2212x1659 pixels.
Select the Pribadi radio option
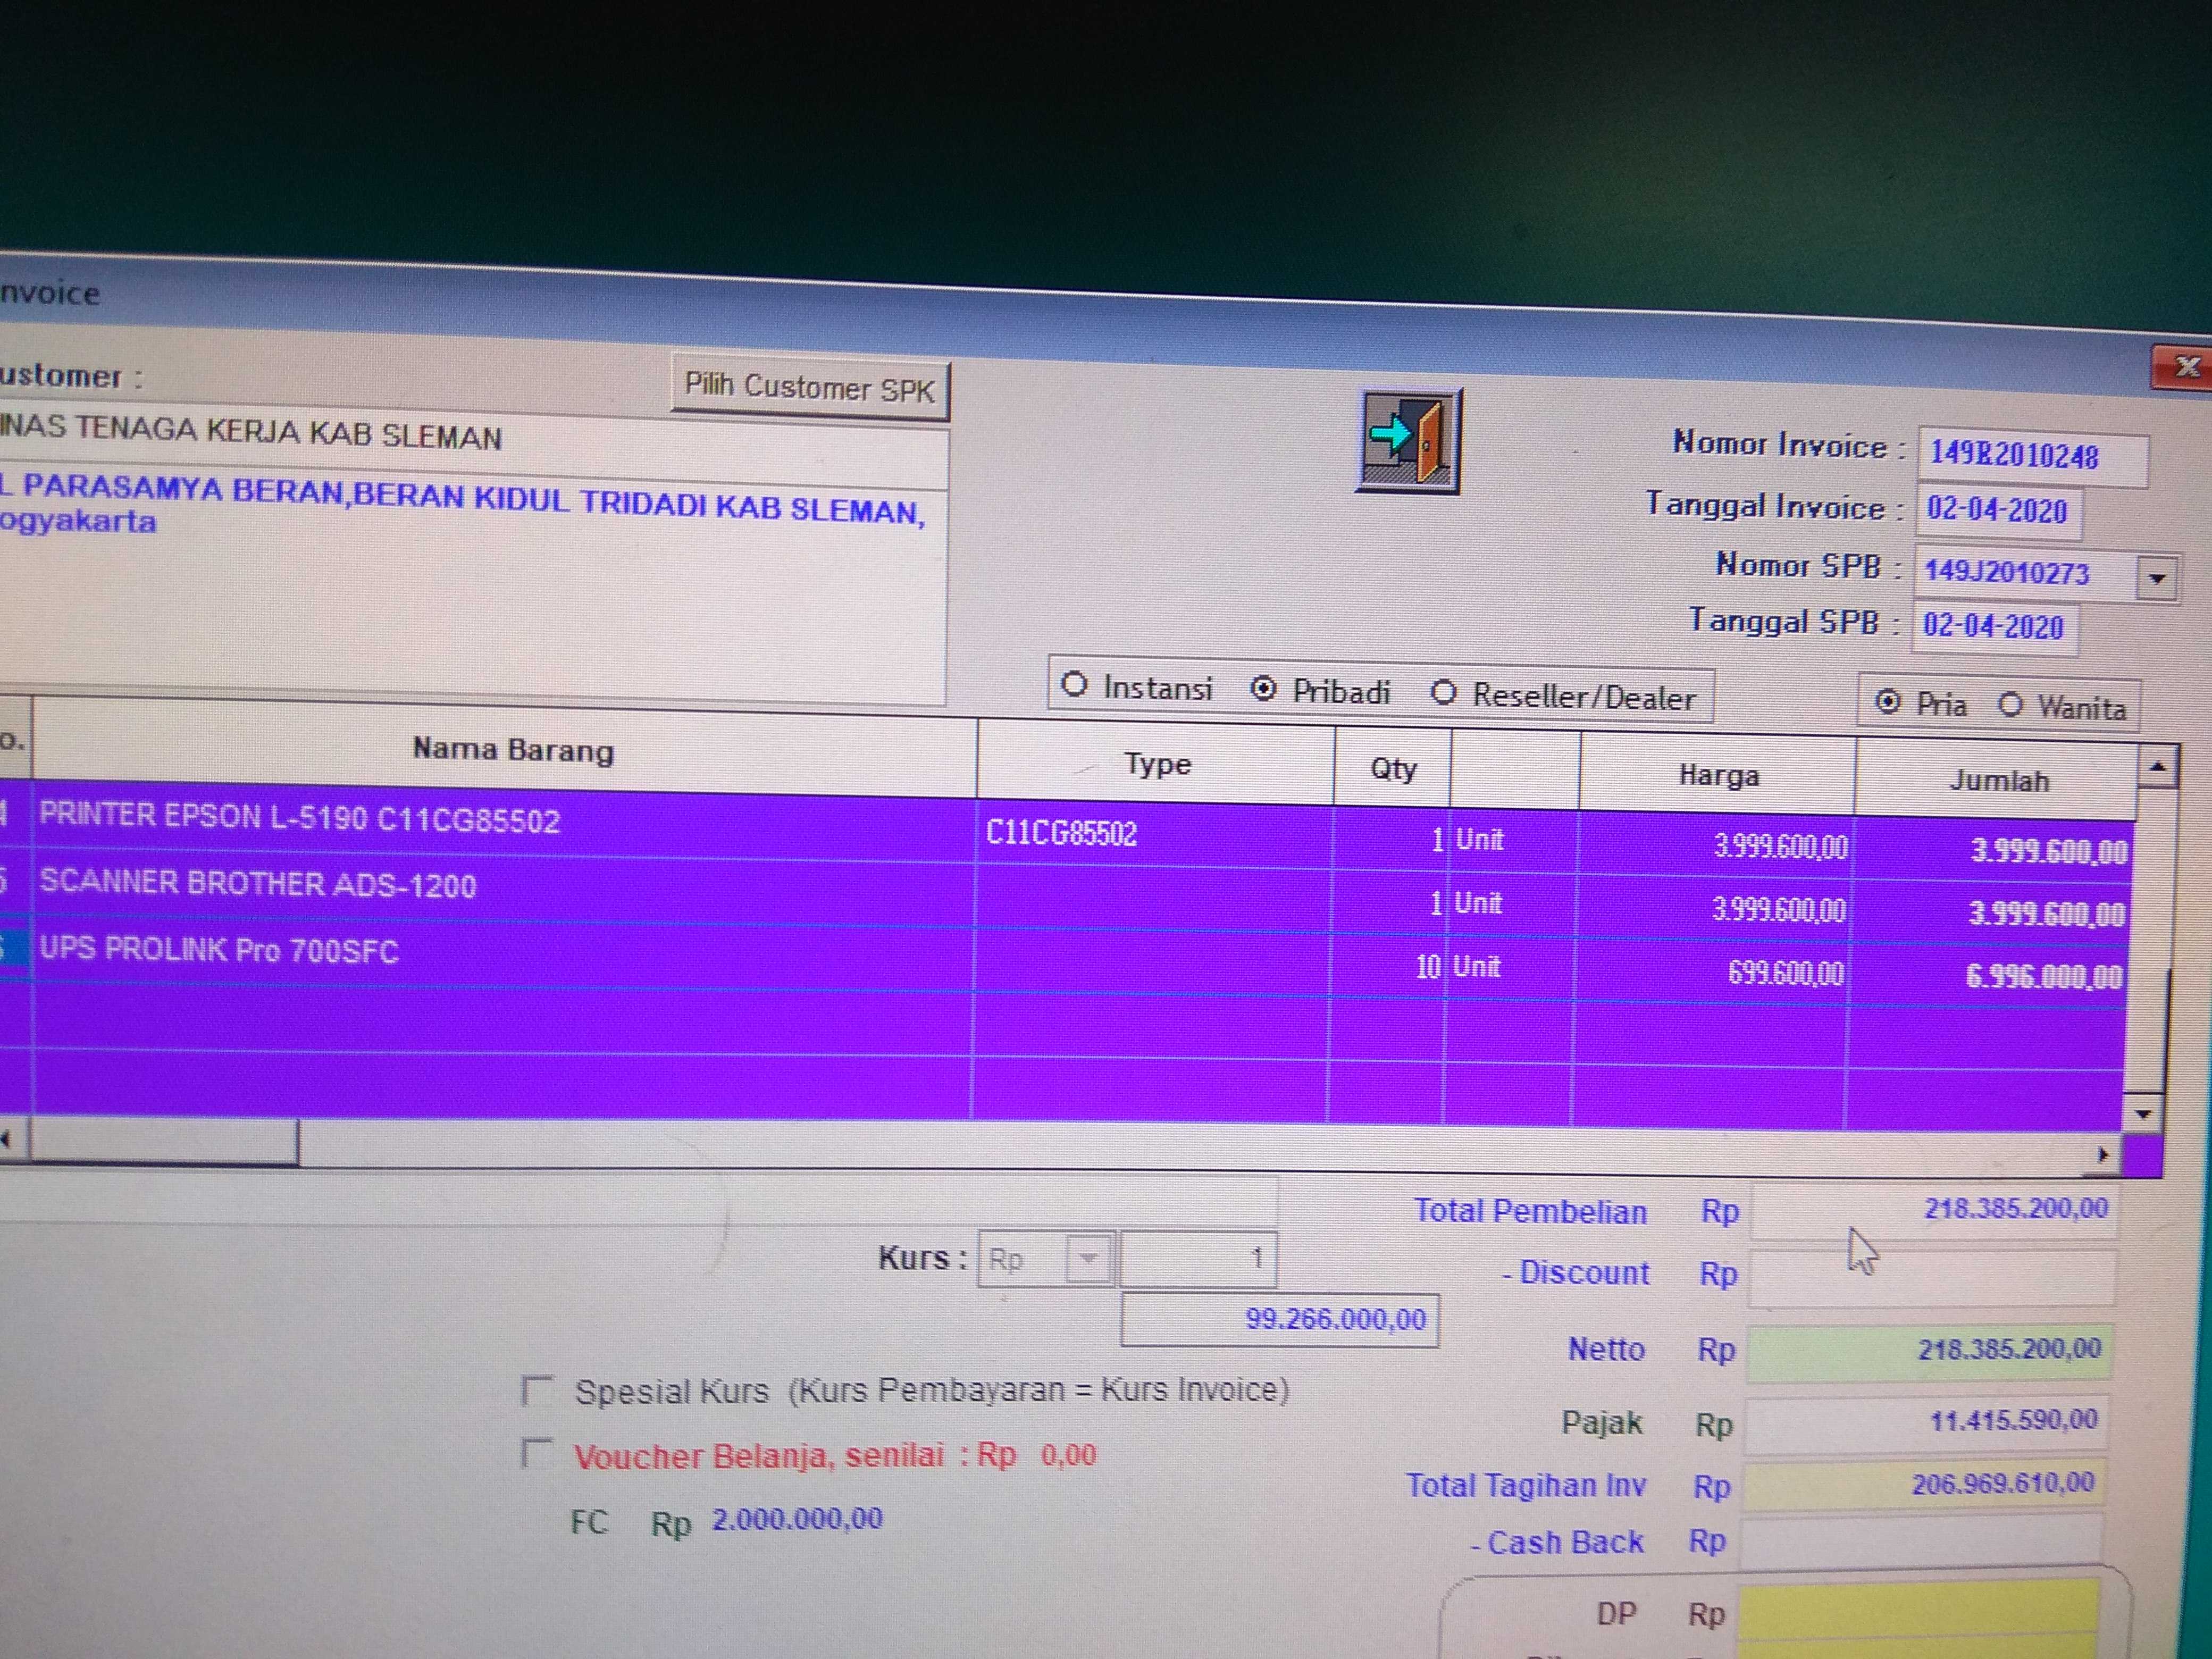(x=1263, y=689)
